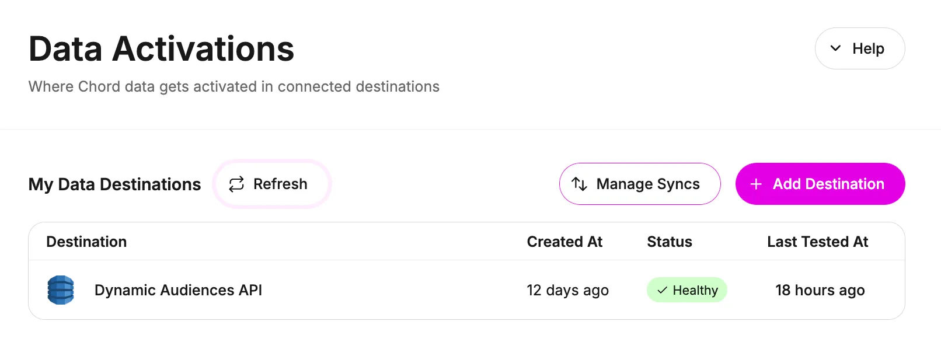Open the Help menu button
The image size is (941, 349).
[x=860, y=48]
